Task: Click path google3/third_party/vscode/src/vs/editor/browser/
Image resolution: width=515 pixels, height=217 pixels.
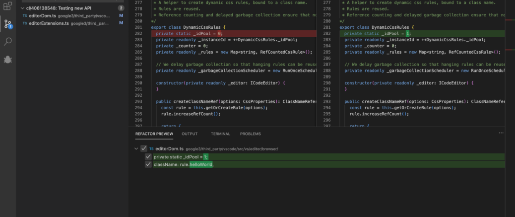Action: coord(232,149)
